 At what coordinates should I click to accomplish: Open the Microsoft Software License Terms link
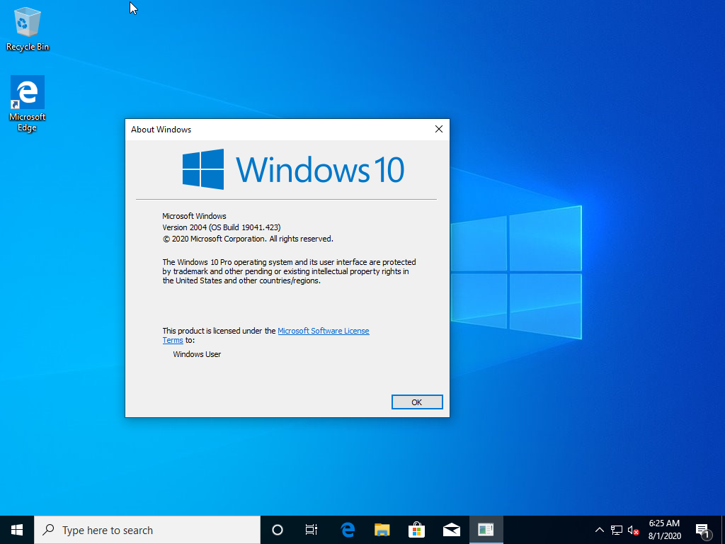pos(323,331)
